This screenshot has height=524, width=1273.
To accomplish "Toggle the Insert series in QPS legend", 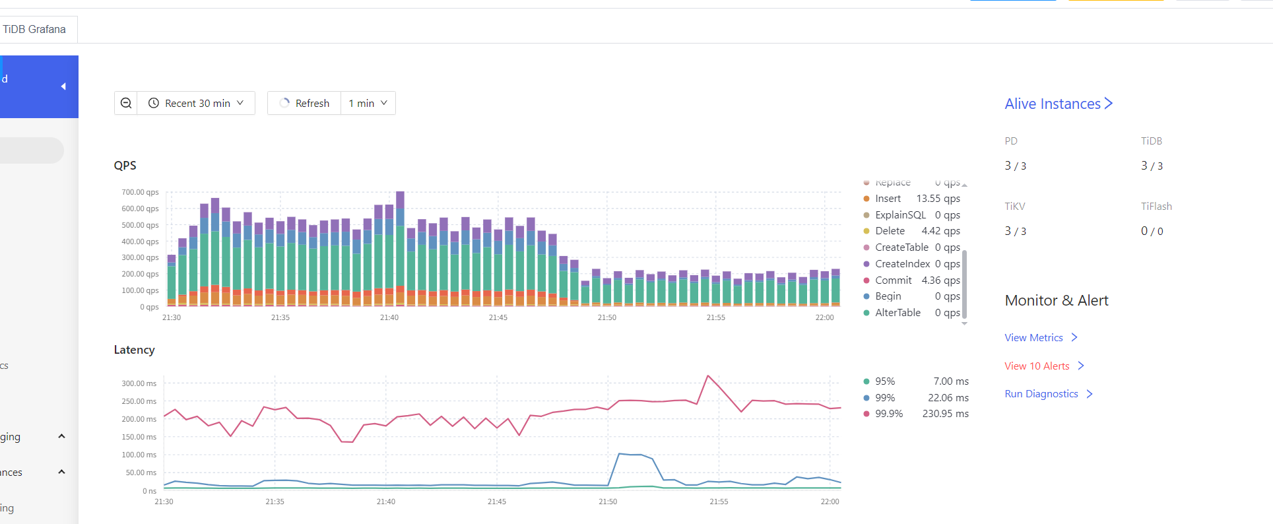I will tap(888, 199).
